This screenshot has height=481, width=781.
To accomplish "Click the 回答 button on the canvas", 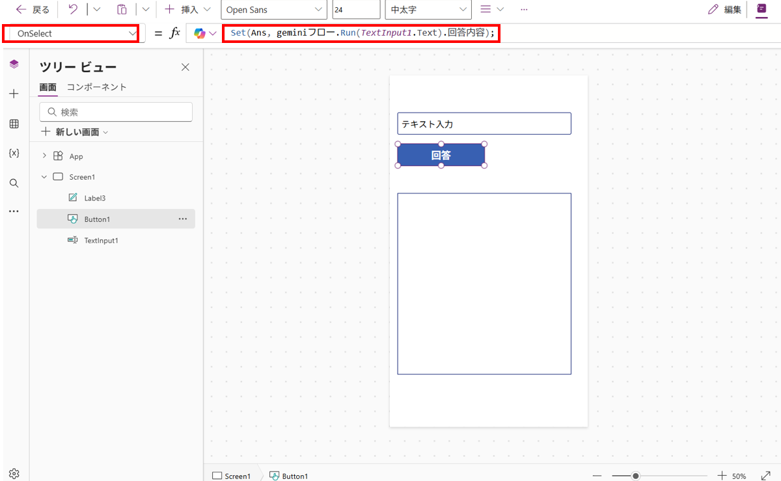I will click(441, 155).
